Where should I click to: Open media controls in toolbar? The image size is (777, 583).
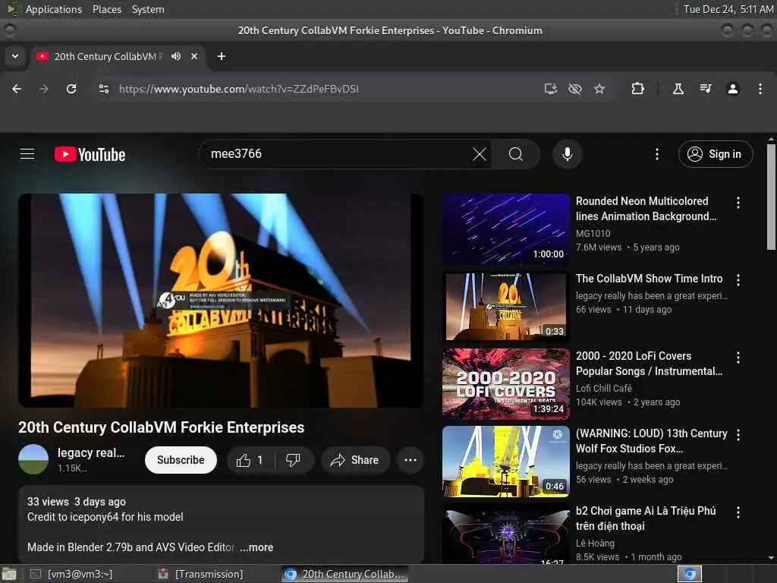coord(706,89)
